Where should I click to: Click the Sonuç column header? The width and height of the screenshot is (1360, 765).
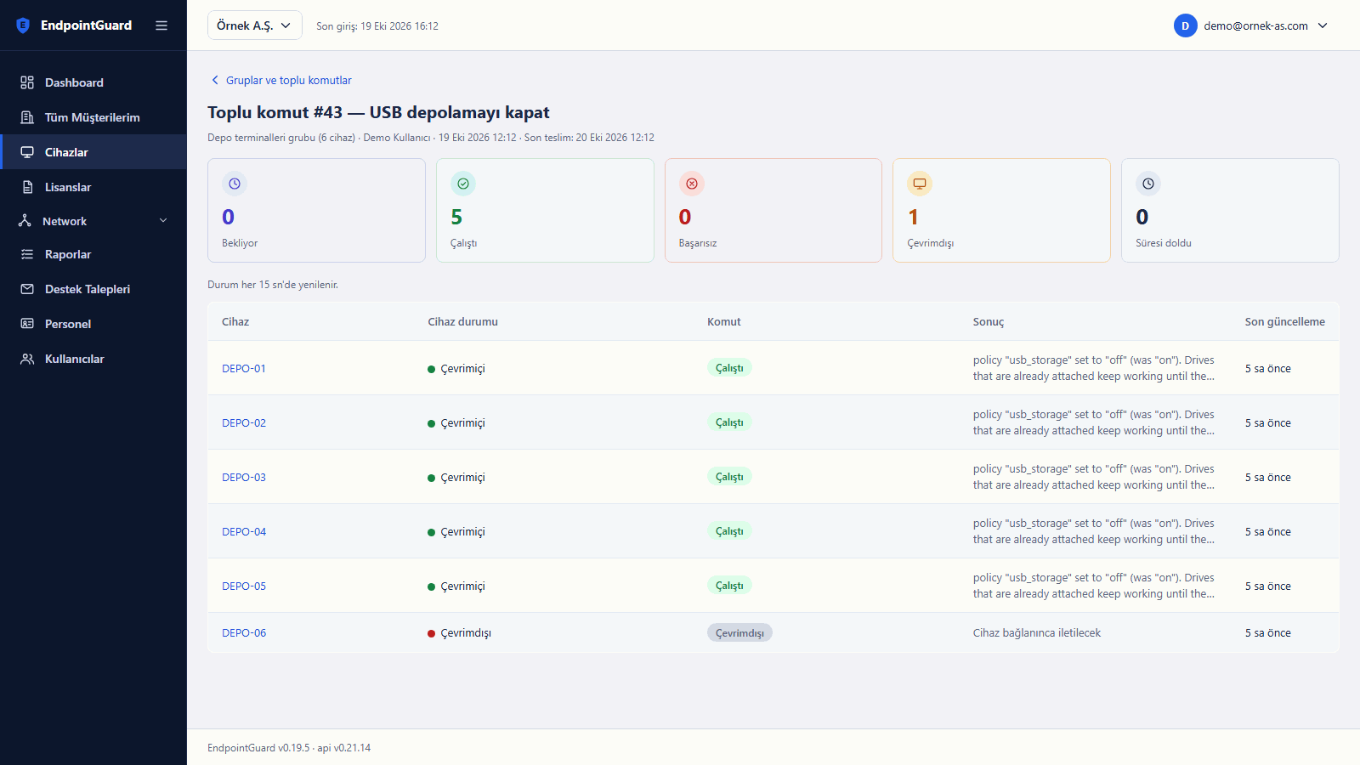coord(989,322)
